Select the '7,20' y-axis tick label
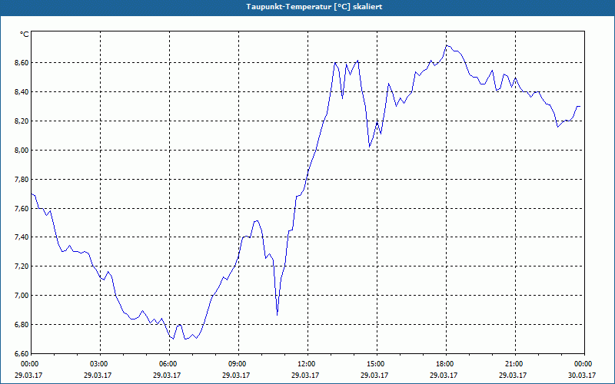The image size is (615, 384). coord(22,266)
